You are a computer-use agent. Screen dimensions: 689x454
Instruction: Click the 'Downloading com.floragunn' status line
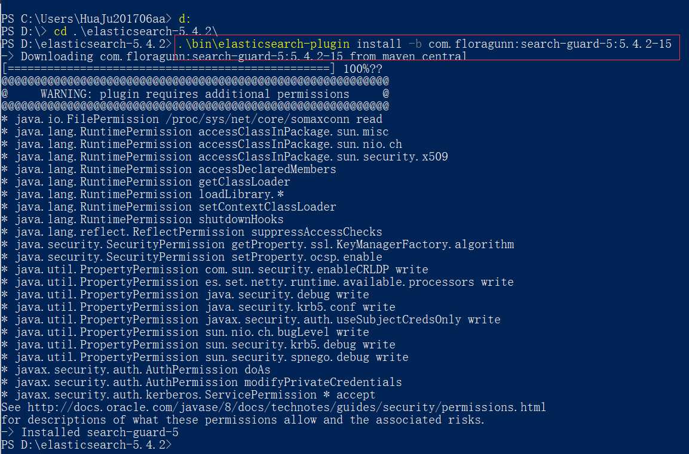tap(233, 57)
